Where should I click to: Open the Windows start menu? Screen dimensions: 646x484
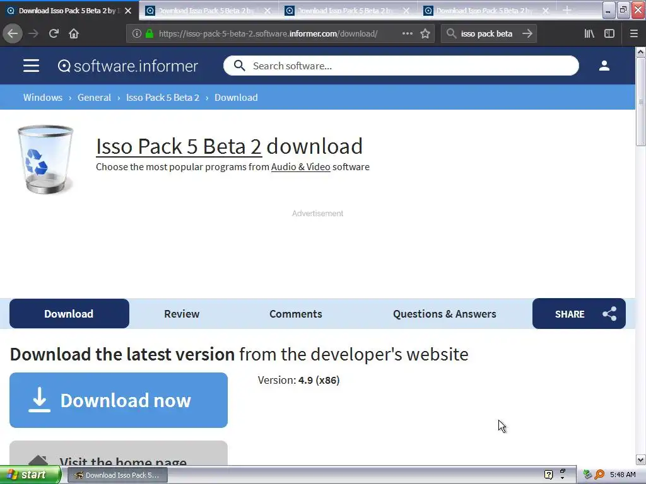coord(30,475)
